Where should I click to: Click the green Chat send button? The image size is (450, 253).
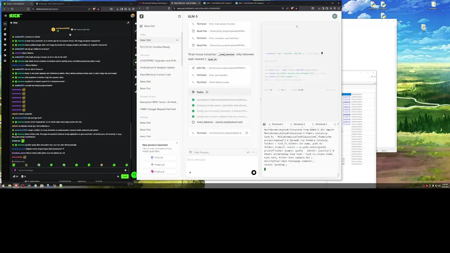(125, 176)
